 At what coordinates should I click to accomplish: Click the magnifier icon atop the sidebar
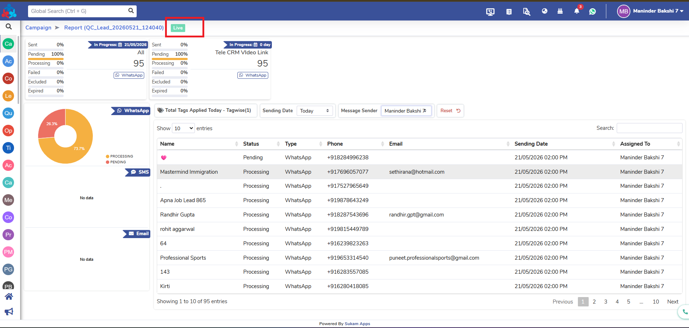click(9, 26)
